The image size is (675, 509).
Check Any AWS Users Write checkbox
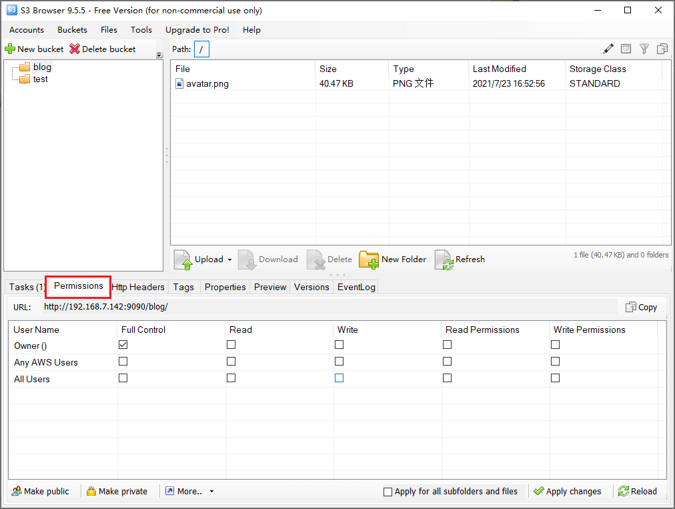click(340, 362)
